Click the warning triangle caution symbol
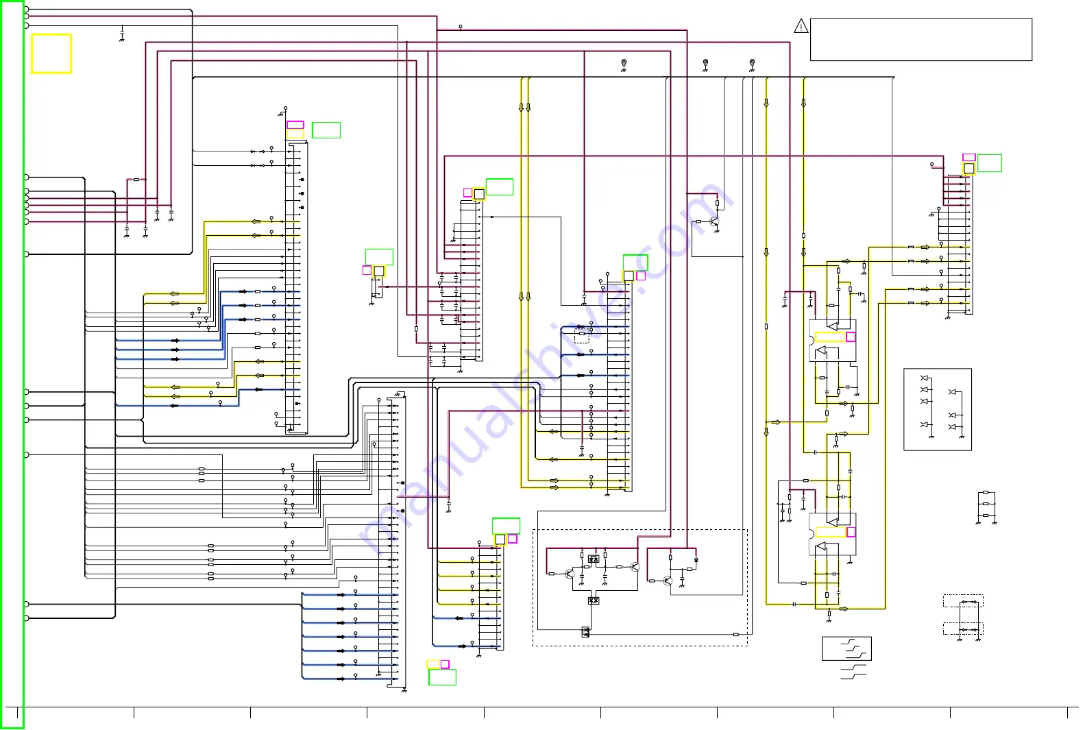Viewport: 1085px width, 730px height. tap(801, 26)
